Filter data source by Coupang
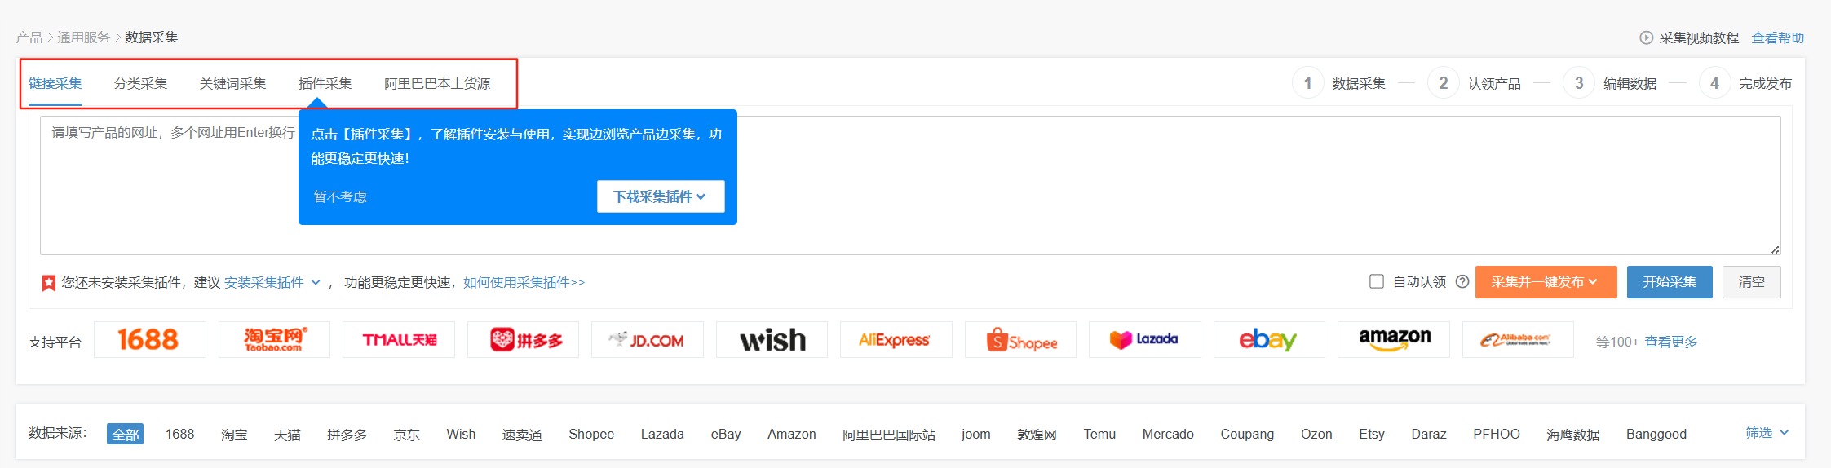Image resolution: width=1831 pixels, height=468 pixels. pos(1247,435)
